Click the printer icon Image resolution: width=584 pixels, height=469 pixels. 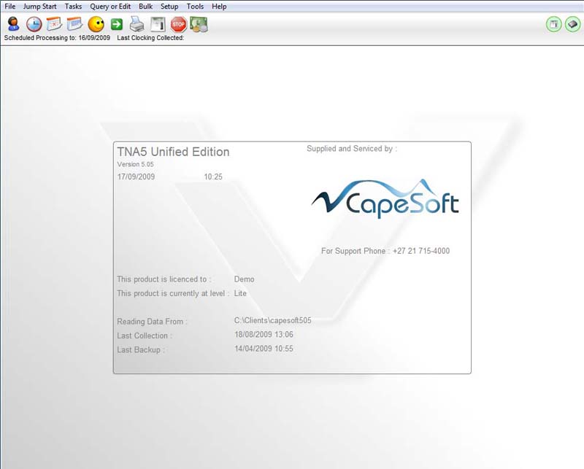pos(137,24)
